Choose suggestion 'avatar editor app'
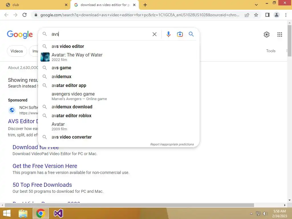The width and height of the screenshot is (292, 219). tap(119, 86)
